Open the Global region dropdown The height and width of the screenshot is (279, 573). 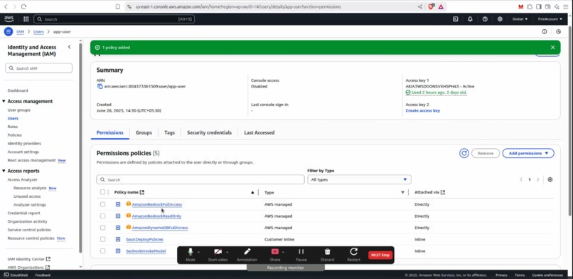click(x=520, y=19)
